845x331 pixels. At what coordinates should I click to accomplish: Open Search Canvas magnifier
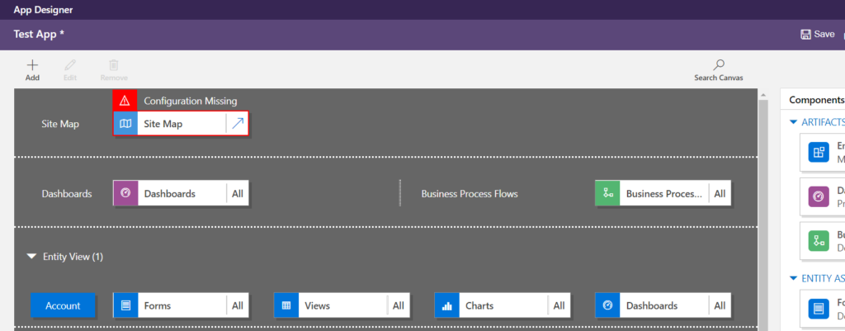(719, 65)
